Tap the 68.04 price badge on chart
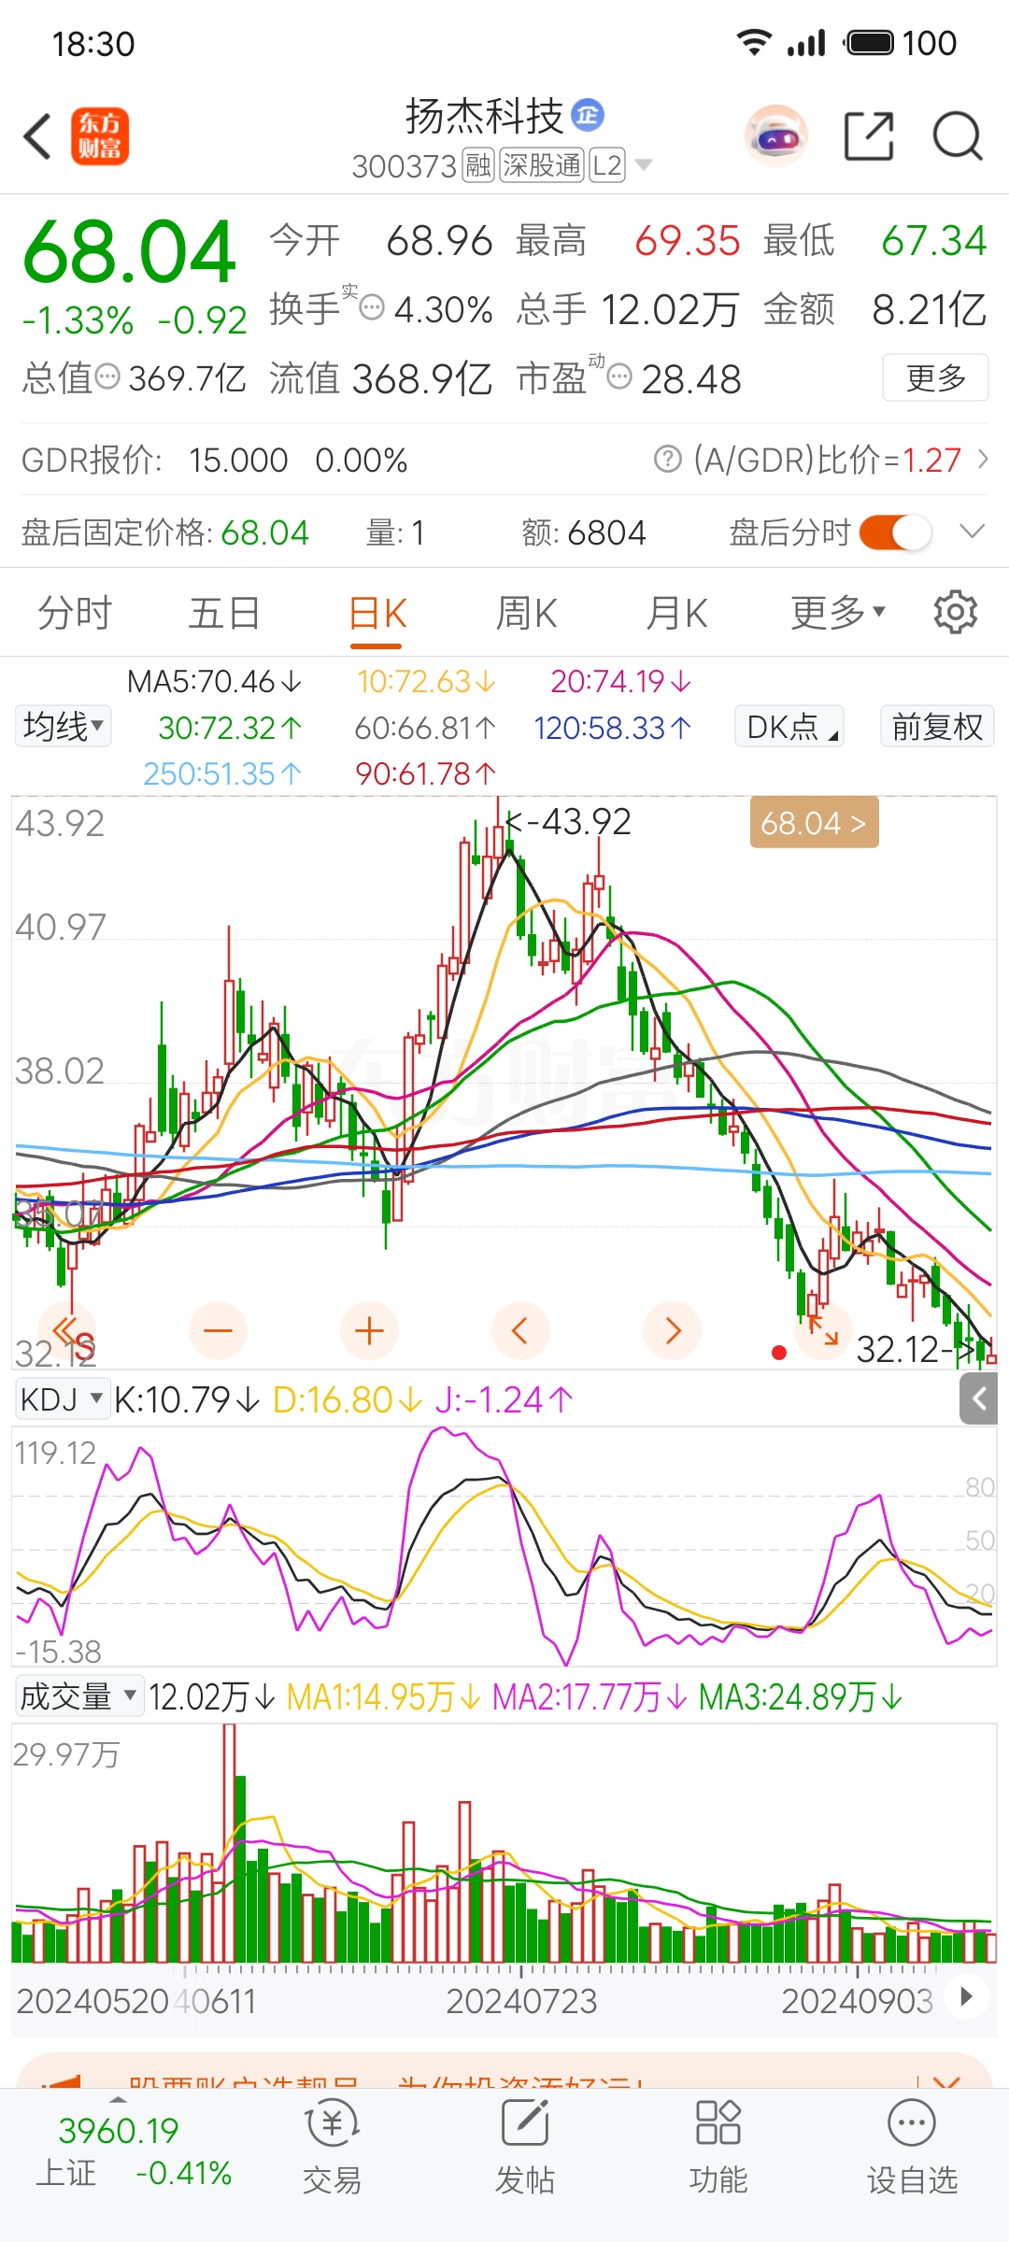The width and height of the screenshot is (1009, 2242). pyautogui.click(x=814, y=822)
